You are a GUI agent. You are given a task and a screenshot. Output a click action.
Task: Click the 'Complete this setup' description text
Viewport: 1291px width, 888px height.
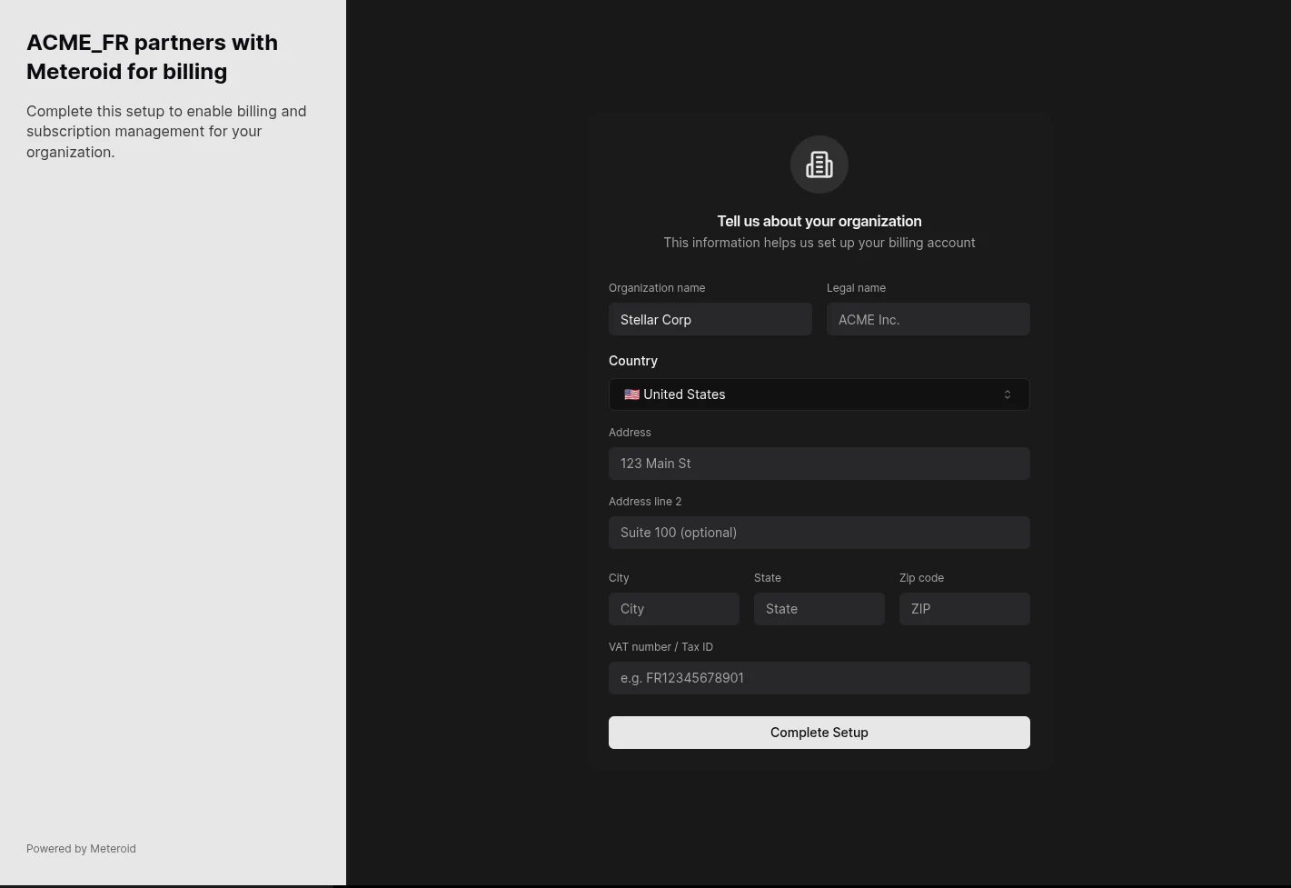(x=166, y=132)
